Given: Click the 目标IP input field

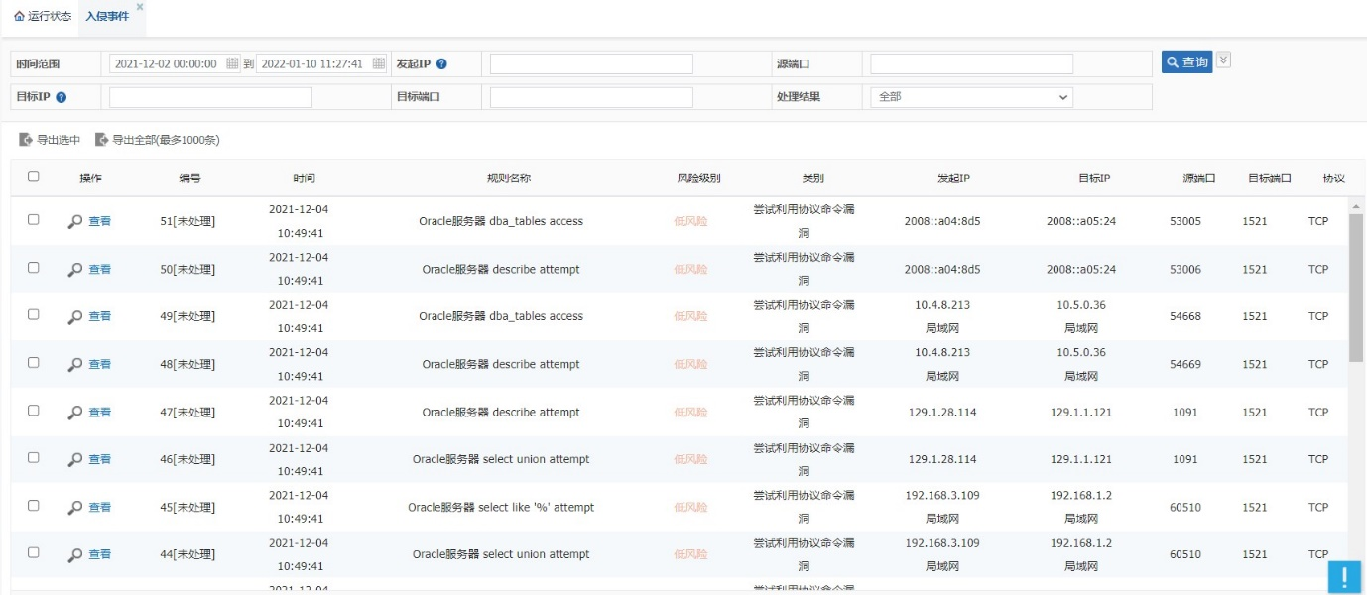Looking at the screenshot, I should pos(210,97).
